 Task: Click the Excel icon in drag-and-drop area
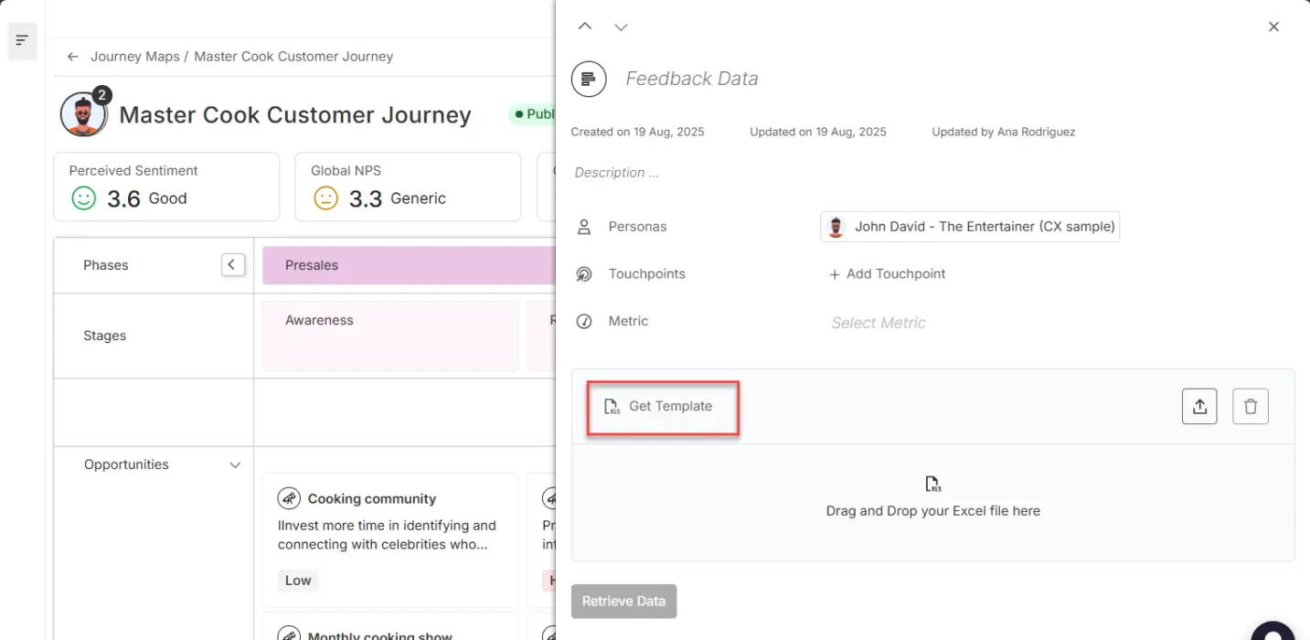(932, 484)
